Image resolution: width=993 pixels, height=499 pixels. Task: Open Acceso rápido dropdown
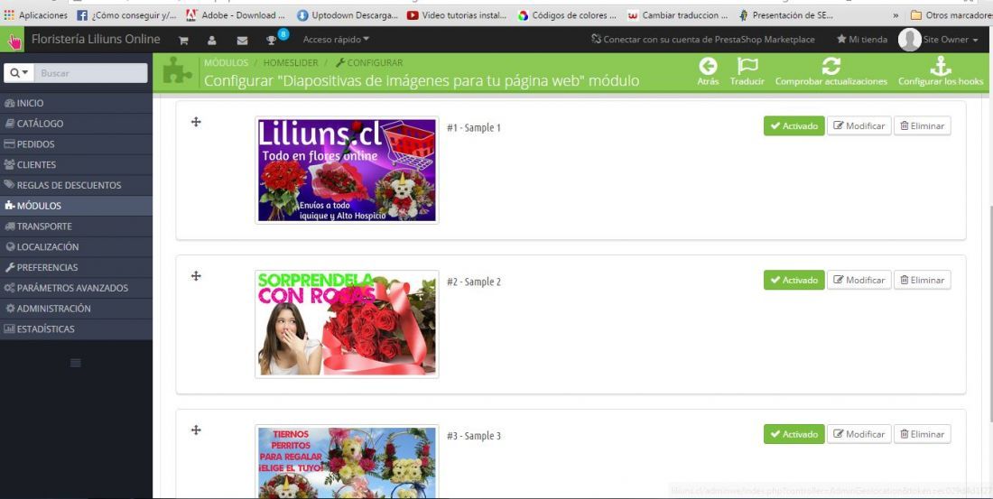[x=337, y=40]
